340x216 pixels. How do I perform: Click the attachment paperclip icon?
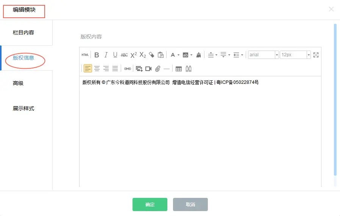point(158,69)
